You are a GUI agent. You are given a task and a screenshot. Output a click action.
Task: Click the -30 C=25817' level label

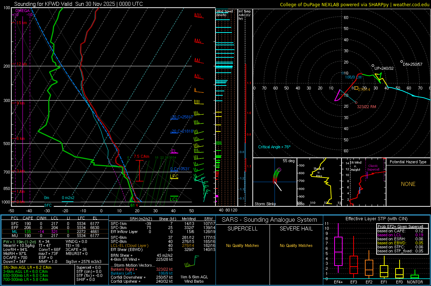point(182,117)
